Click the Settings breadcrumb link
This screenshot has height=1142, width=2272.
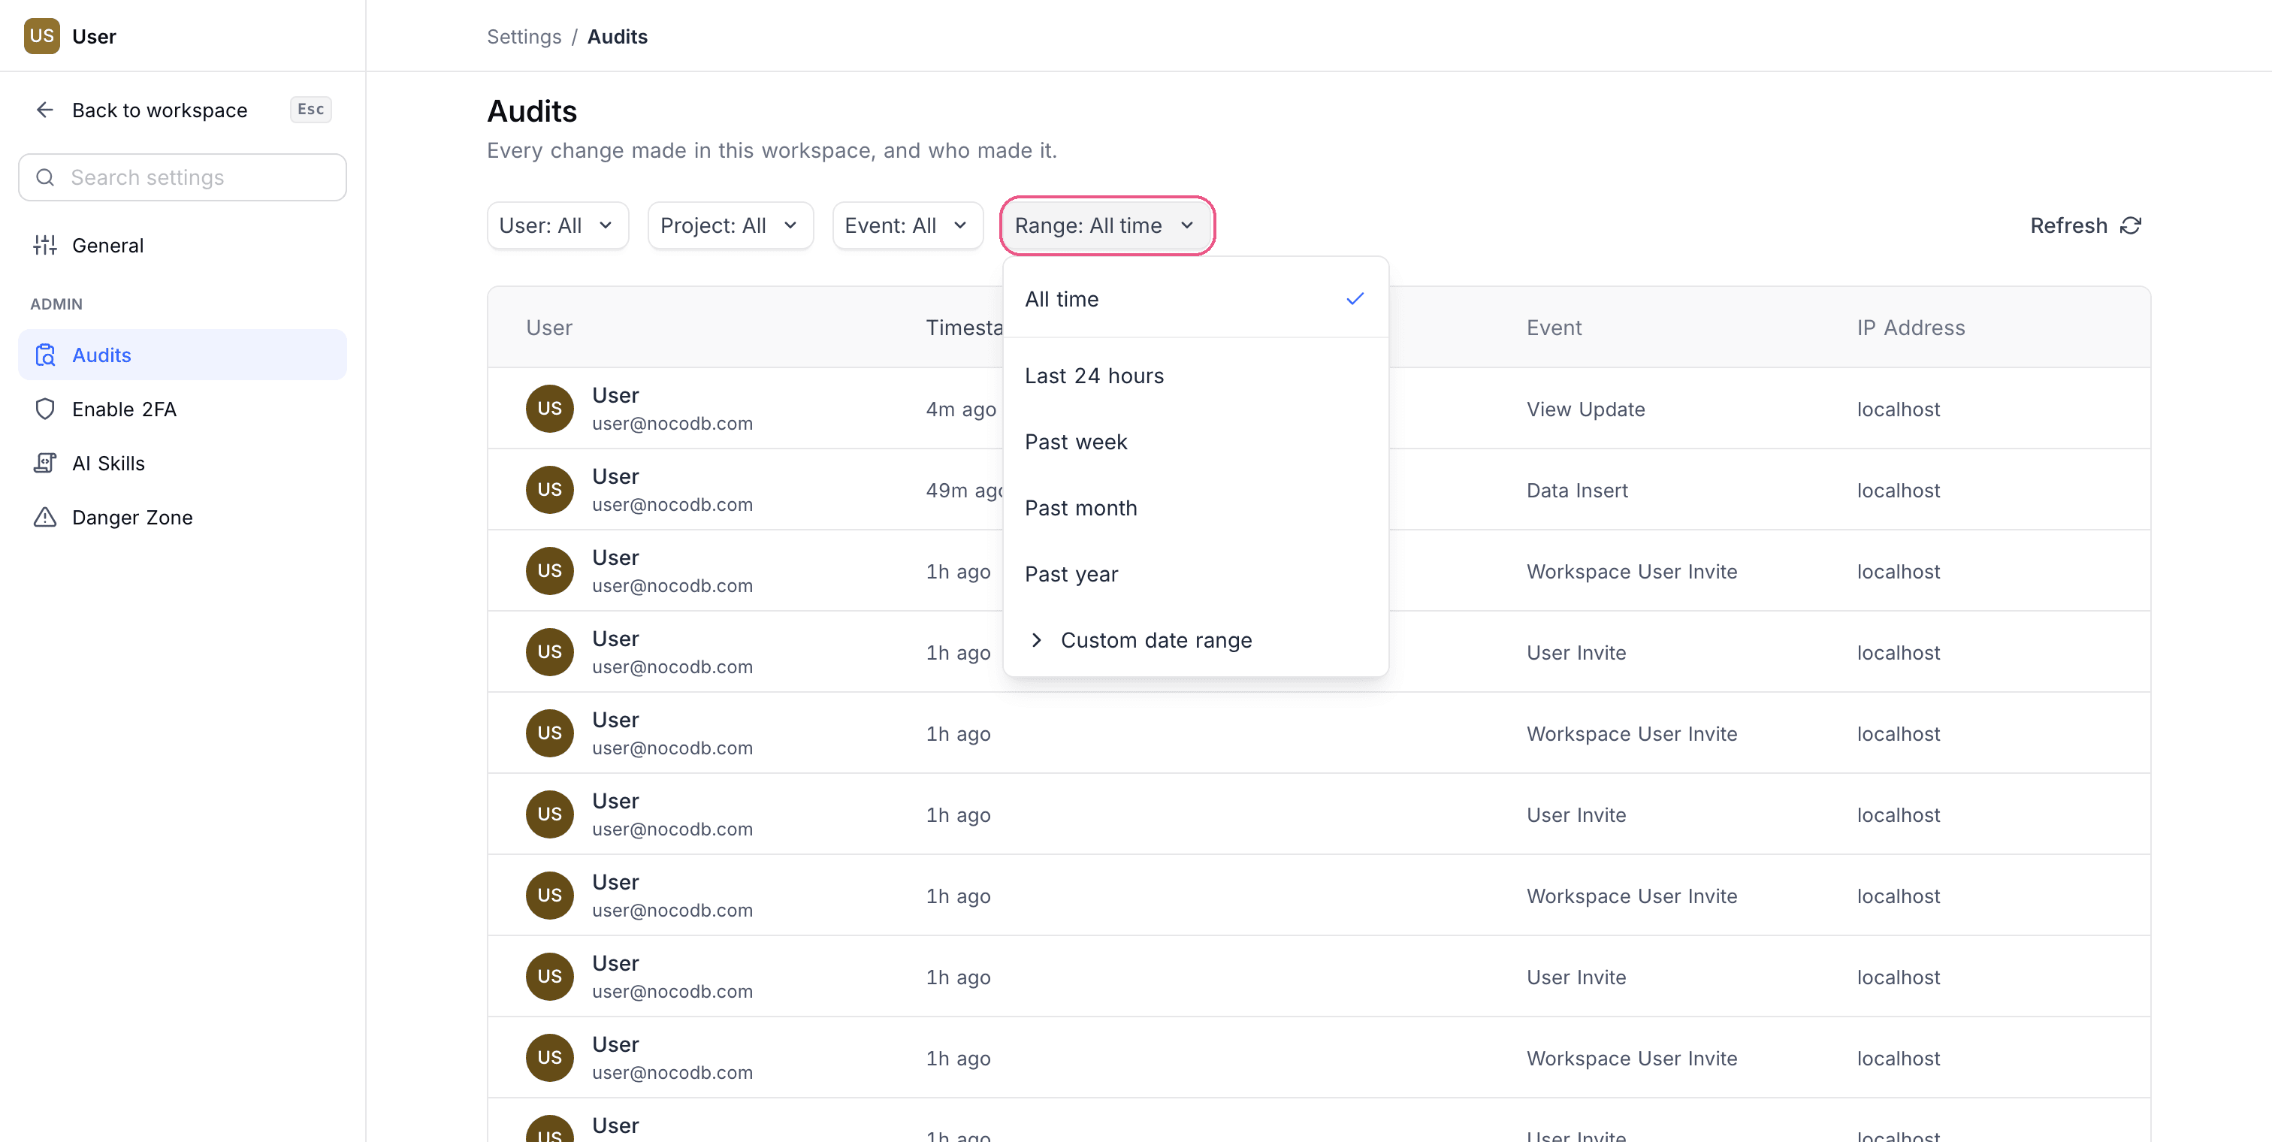tap(524, 37)
